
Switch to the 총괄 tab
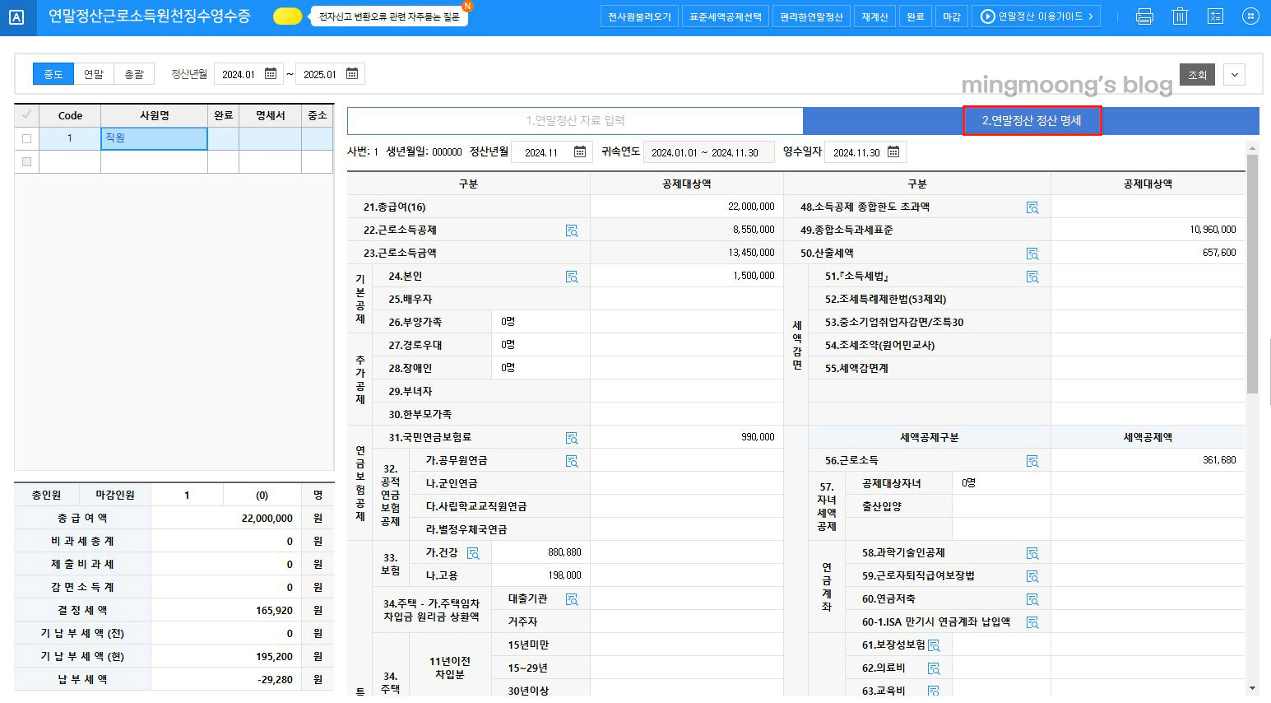(x=134, y=73)
